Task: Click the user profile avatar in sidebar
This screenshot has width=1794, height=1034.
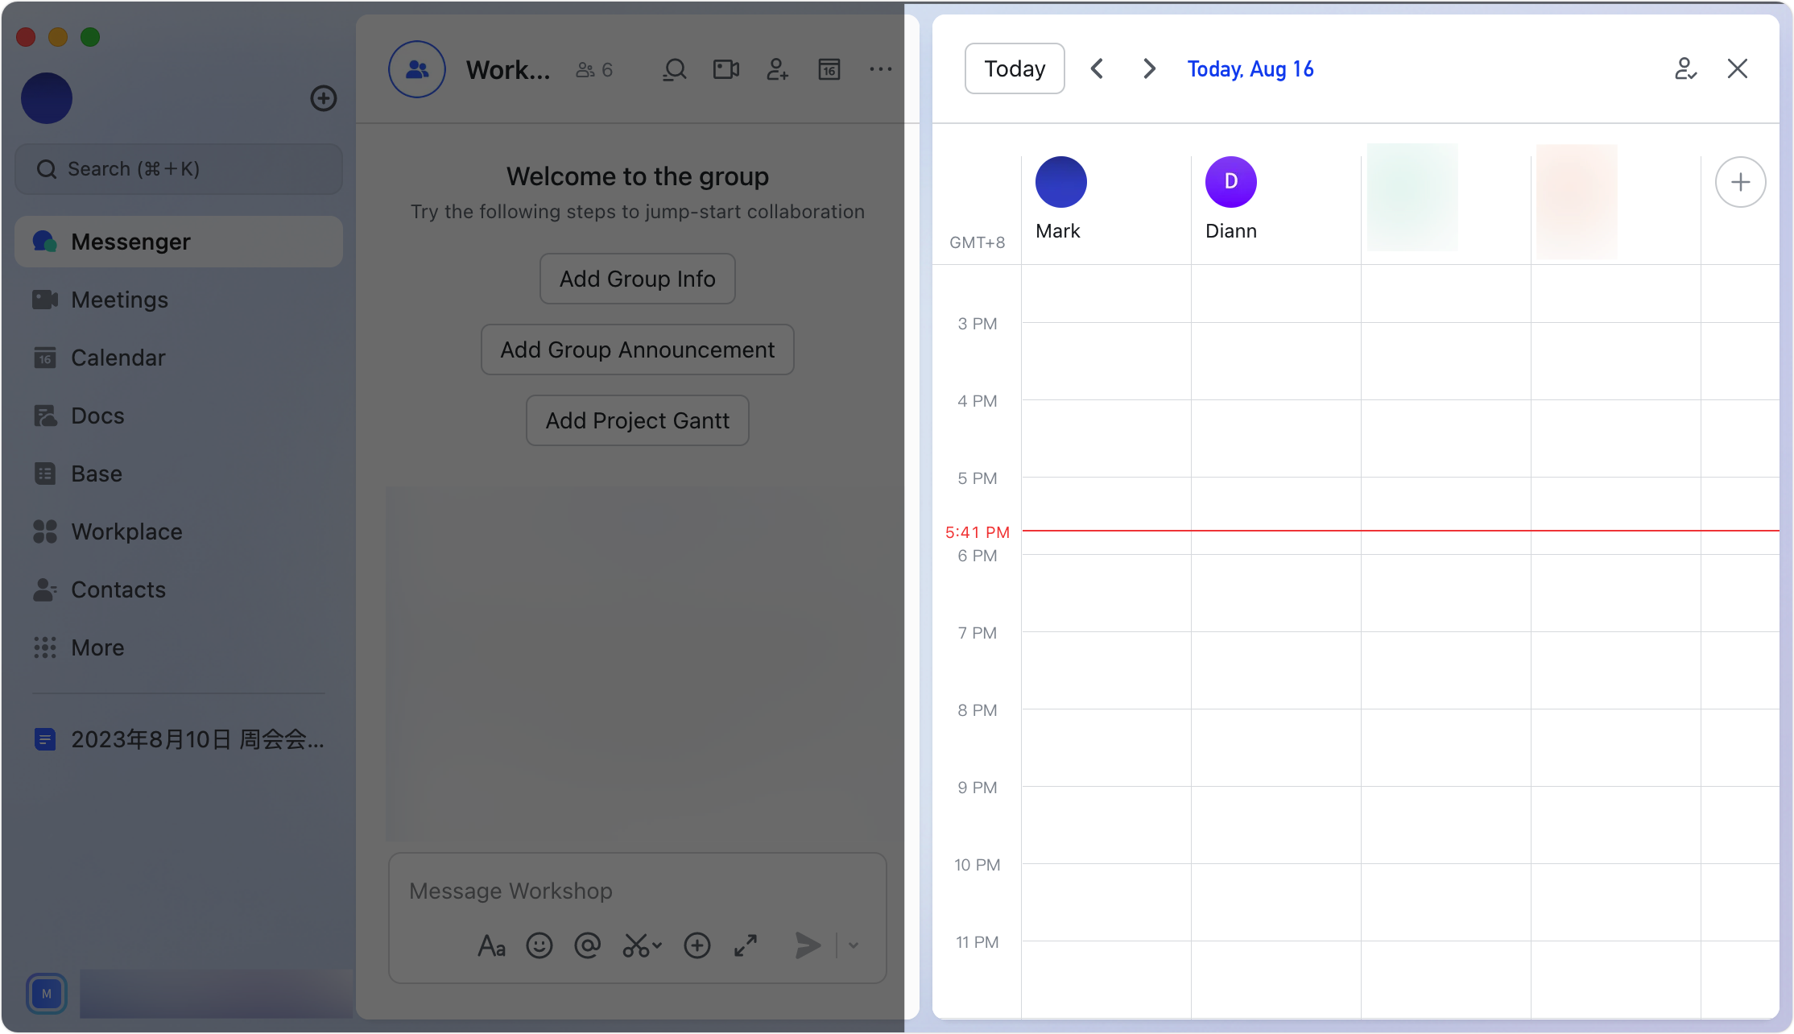Action: click(x=47, y=98)
